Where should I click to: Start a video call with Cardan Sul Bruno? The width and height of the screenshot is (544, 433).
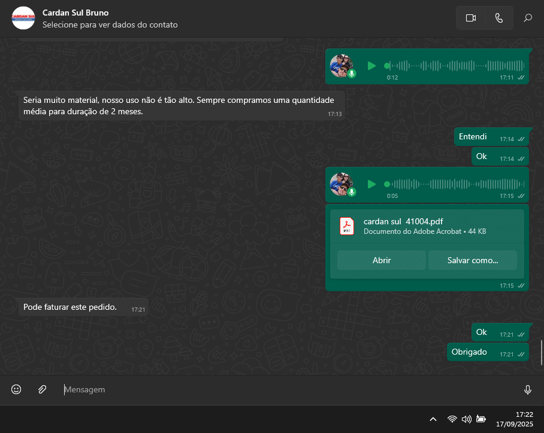point(470,18)
